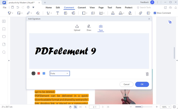Open the Convert menu tab
The width and height of the screenshot is (178, 109).
(82, 8)
